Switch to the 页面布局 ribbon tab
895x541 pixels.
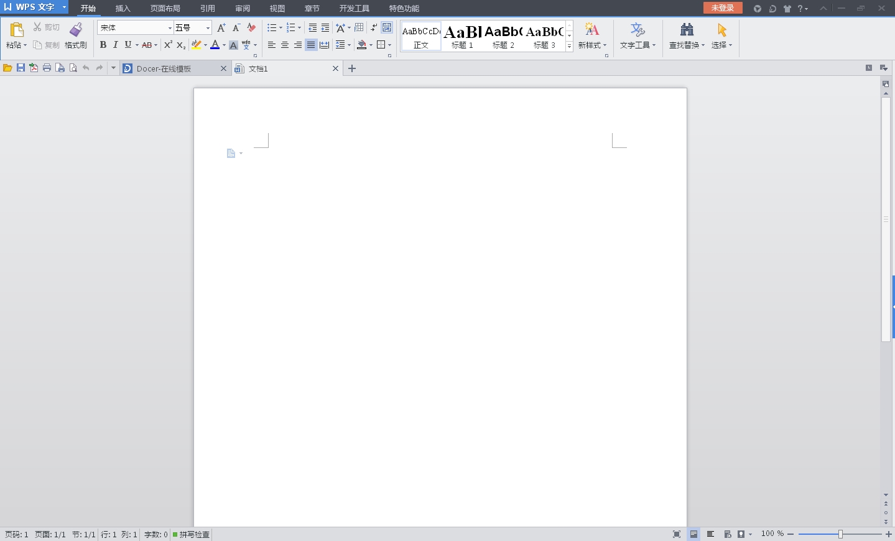(x=165, y=8)
